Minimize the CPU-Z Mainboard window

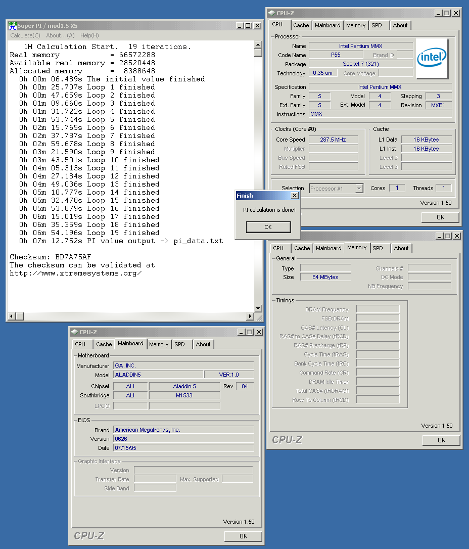pyautogui.click(x=241, y=332)
